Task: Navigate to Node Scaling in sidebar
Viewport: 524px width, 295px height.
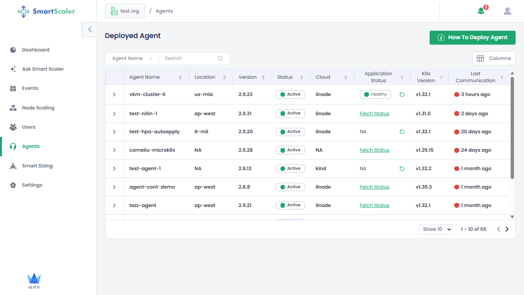Action: pos(38,108)
